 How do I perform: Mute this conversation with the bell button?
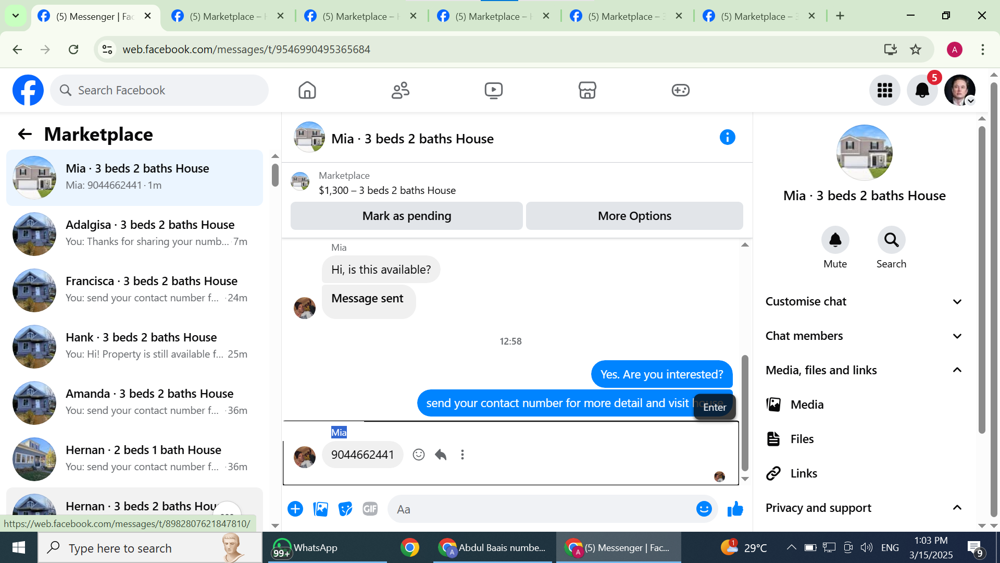(835, 240)
